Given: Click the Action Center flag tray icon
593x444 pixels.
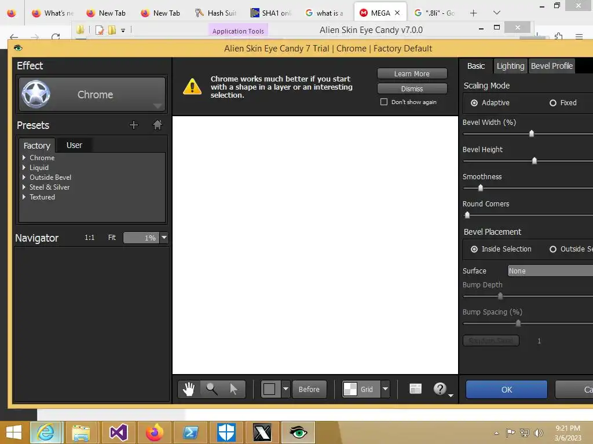Looking at the screenshot, I should click(x=511, y=432).
